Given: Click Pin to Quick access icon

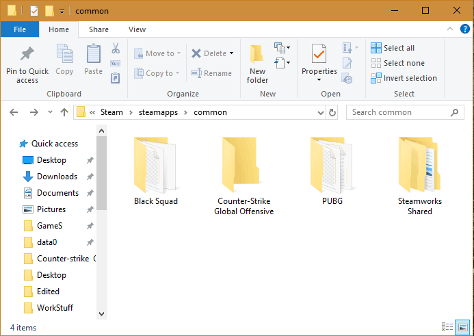Looking at the screenshot, I should pos(27,54).
